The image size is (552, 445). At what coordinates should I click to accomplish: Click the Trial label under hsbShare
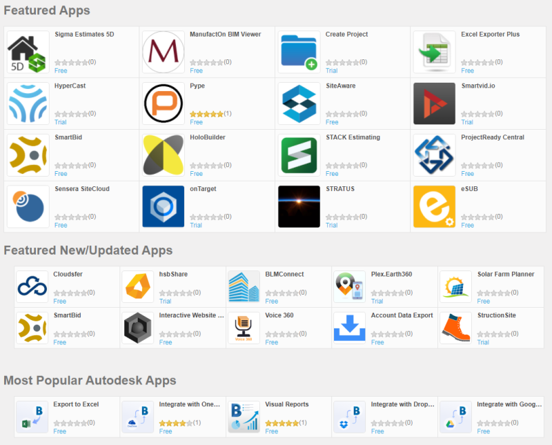click(165, 301)
